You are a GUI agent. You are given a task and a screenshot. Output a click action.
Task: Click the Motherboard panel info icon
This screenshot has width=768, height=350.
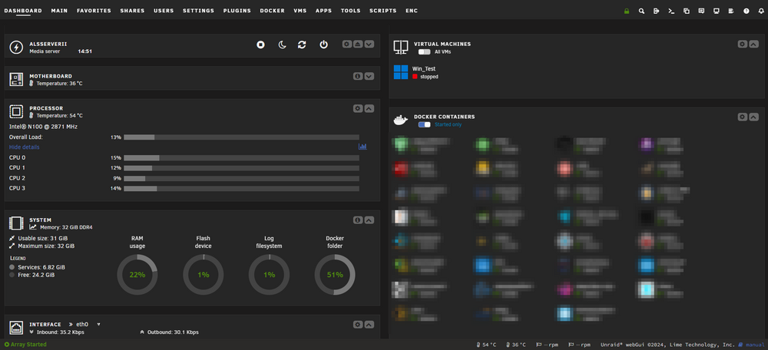tap(358, 76)
